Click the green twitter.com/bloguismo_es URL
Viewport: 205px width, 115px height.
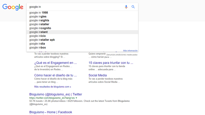pos(52,98)
